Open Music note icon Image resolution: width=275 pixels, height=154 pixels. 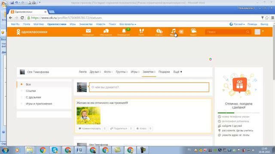tap(173, 31)
